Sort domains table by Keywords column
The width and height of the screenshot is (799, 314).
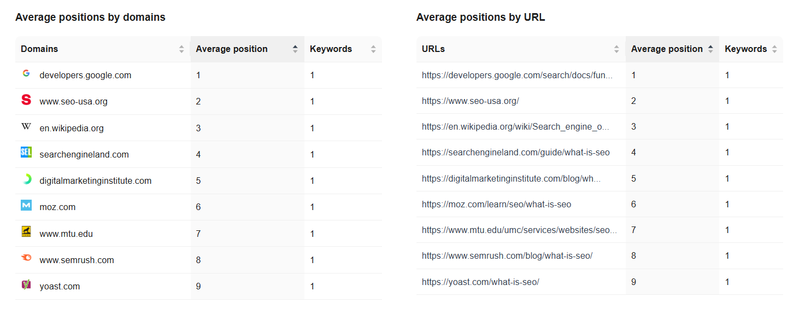tap(373, 49)
